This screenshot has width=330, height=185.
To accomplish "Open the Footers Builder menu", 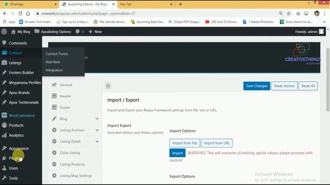I will pyautogui.click(x=21, y=72).
